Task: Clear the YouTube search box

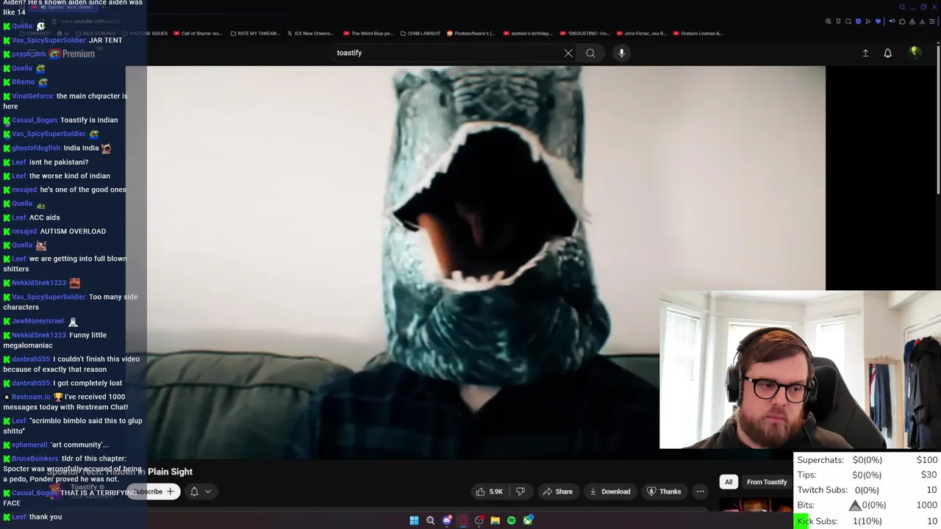Action: coord(568,53)
